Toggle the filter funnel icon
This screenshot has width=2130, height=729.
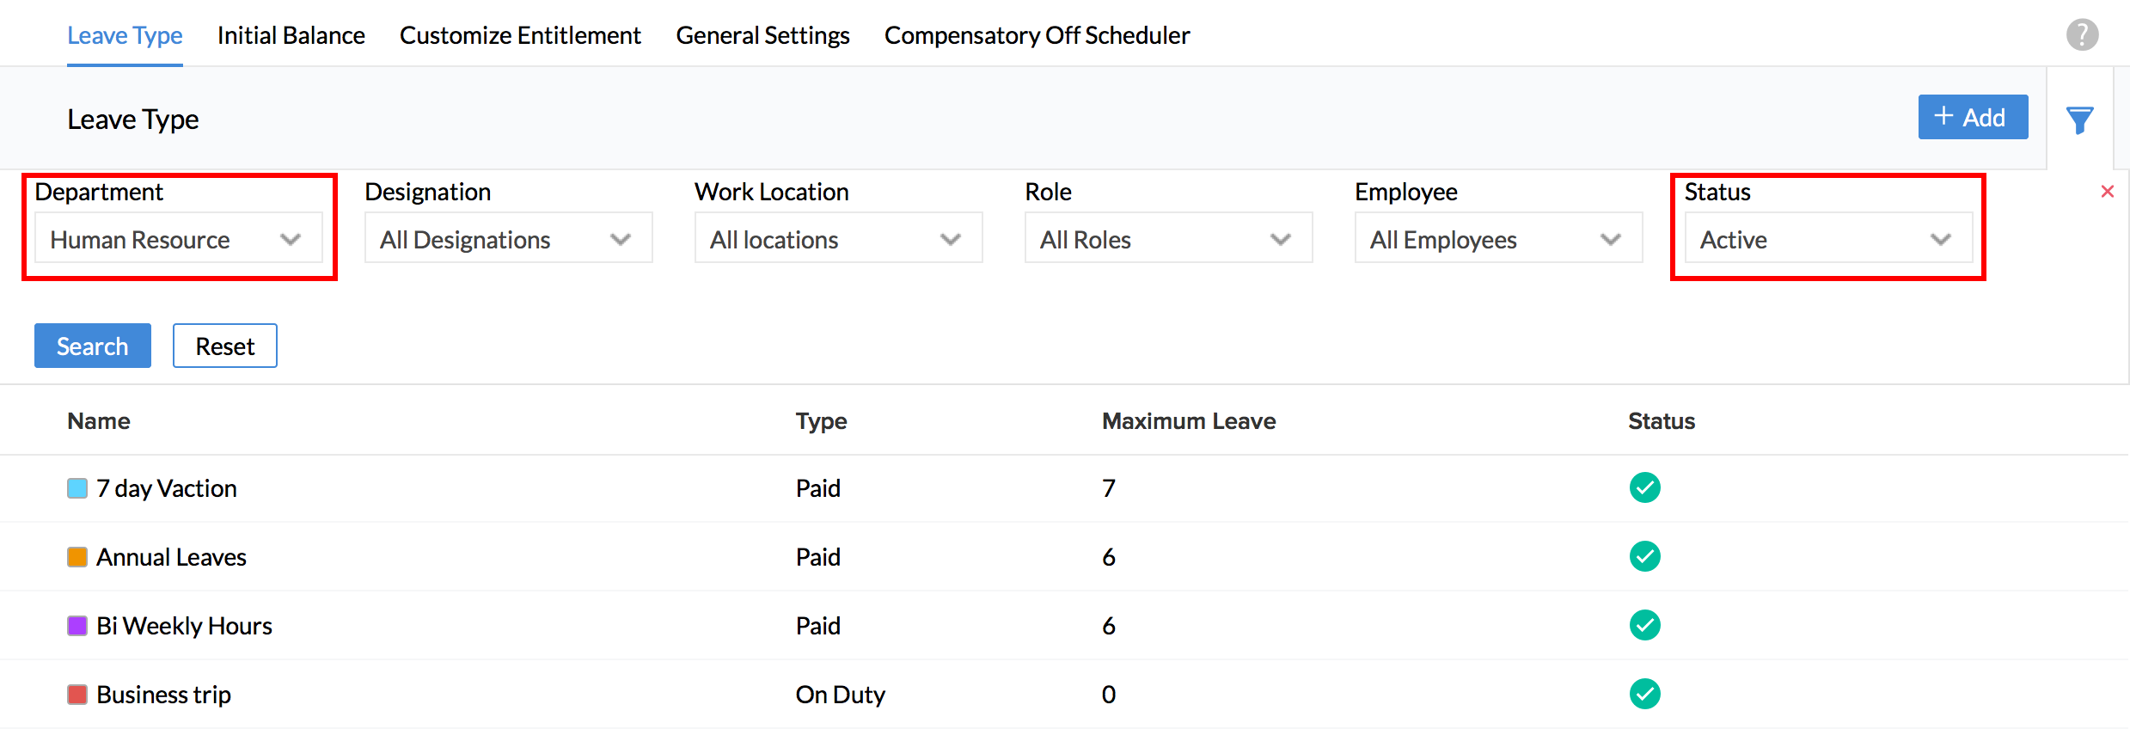click(2080, 119)
